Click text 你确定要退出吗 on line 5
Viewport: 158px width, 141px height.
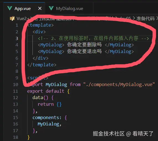coord(84,51)
